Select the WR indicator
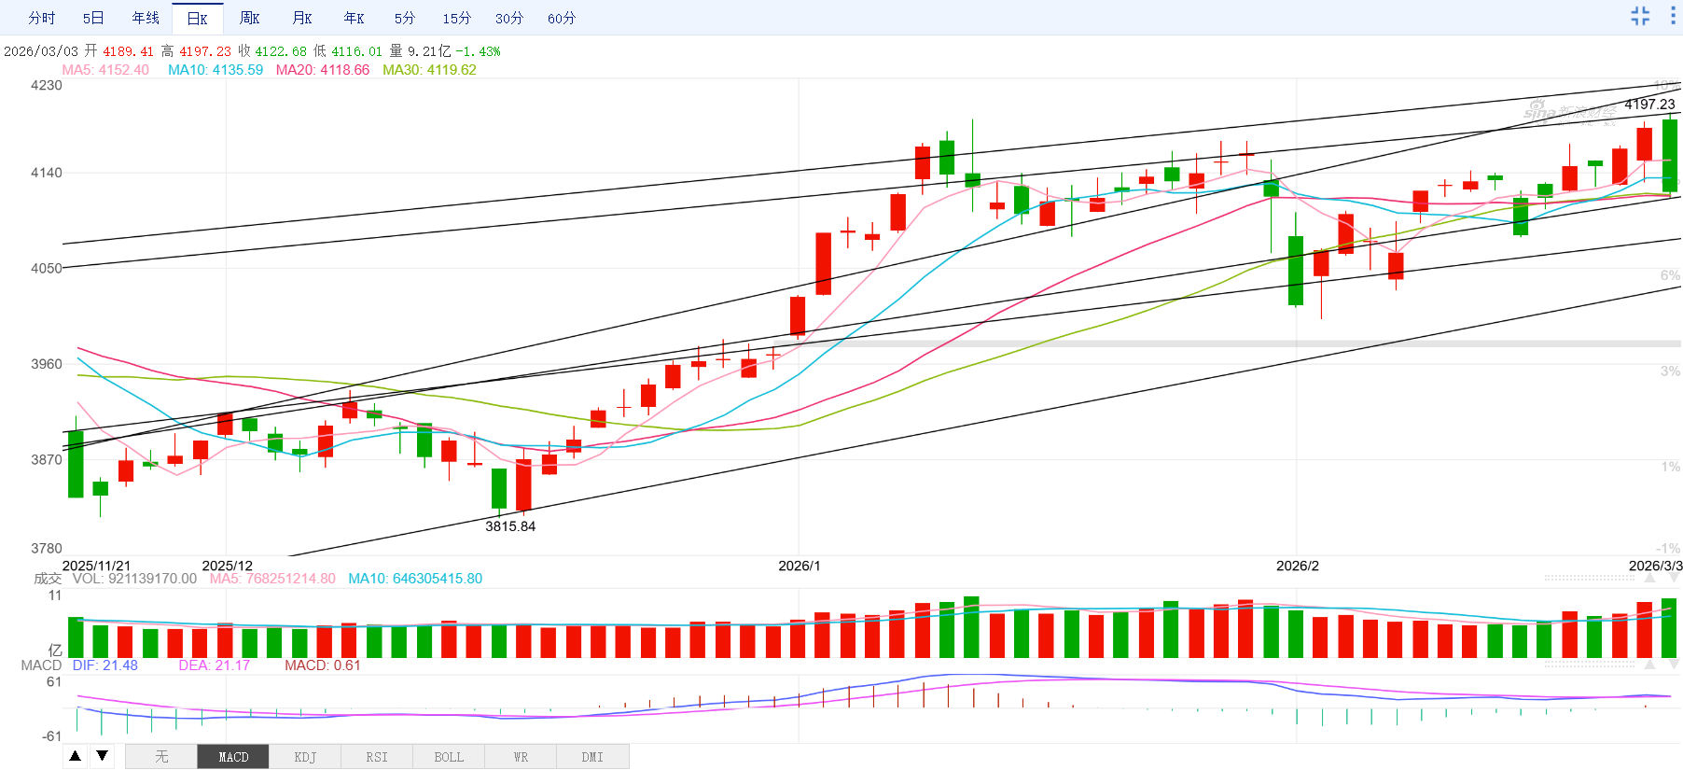 (521, 757)
